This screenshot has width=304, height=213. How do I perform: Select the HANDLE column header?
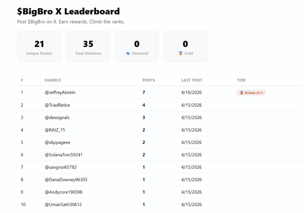click(x=53, y=80)
